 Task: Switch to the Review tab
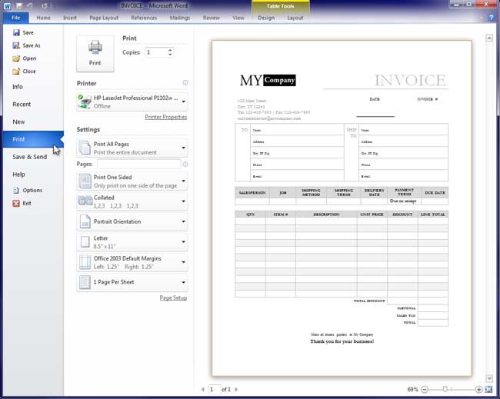point(212,18)
